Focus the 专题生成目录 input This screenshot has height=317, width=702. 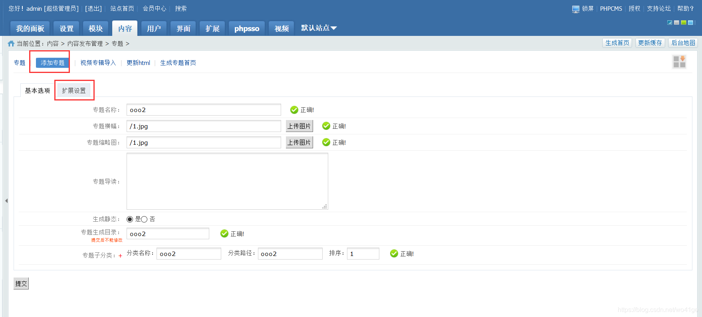168,234
